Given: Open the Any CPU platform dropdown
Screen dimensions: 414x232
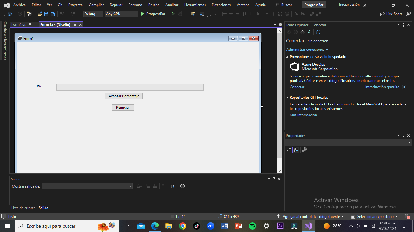Looking at the screenshot, I should point(121,14).
